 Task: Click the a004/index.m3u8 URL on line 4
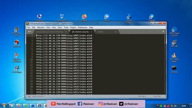(x=64, y=43)
